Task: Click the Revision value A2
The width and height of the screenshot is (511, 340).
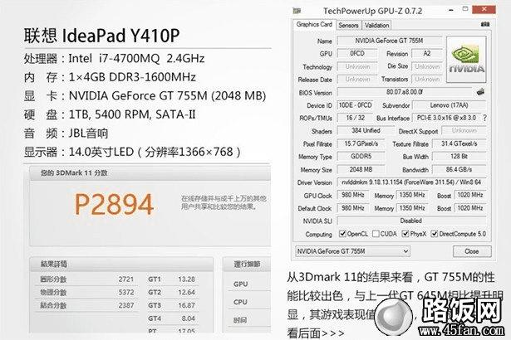Action: [x=427, y=53]
